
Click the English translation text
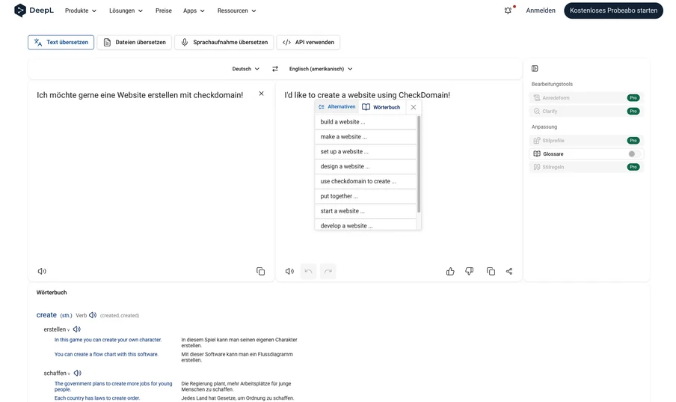pyautogui.click(x=367, y=95)
